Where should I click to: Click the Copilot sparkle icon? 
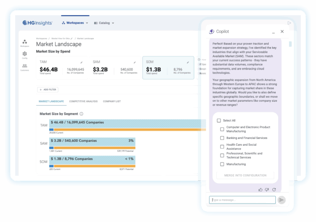(211, 31)
